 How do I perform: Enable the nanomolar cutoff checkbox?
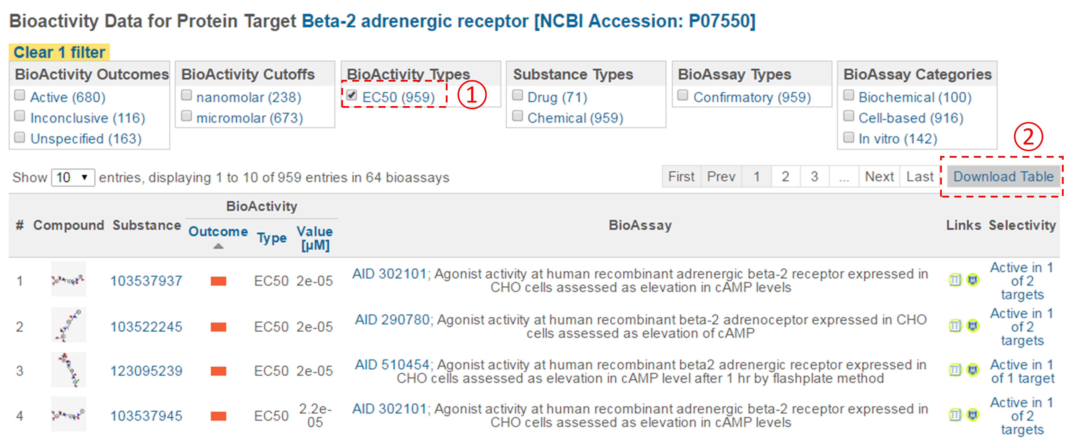pos(187,95)
